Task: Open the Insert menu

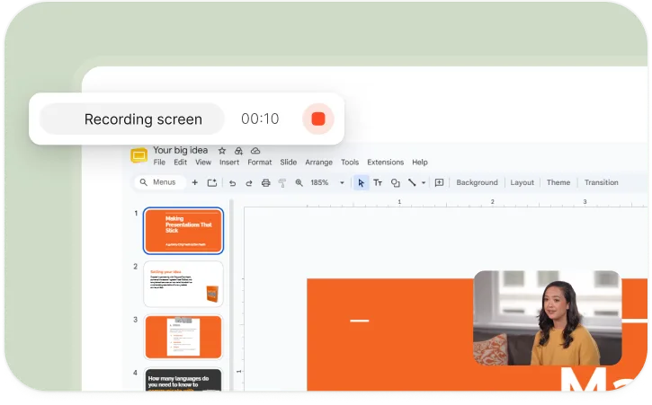Action: click(229, 162)
